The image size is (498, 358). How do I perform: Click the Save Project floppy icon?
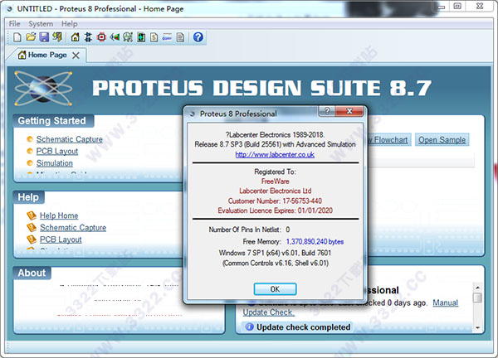[44, 37]
